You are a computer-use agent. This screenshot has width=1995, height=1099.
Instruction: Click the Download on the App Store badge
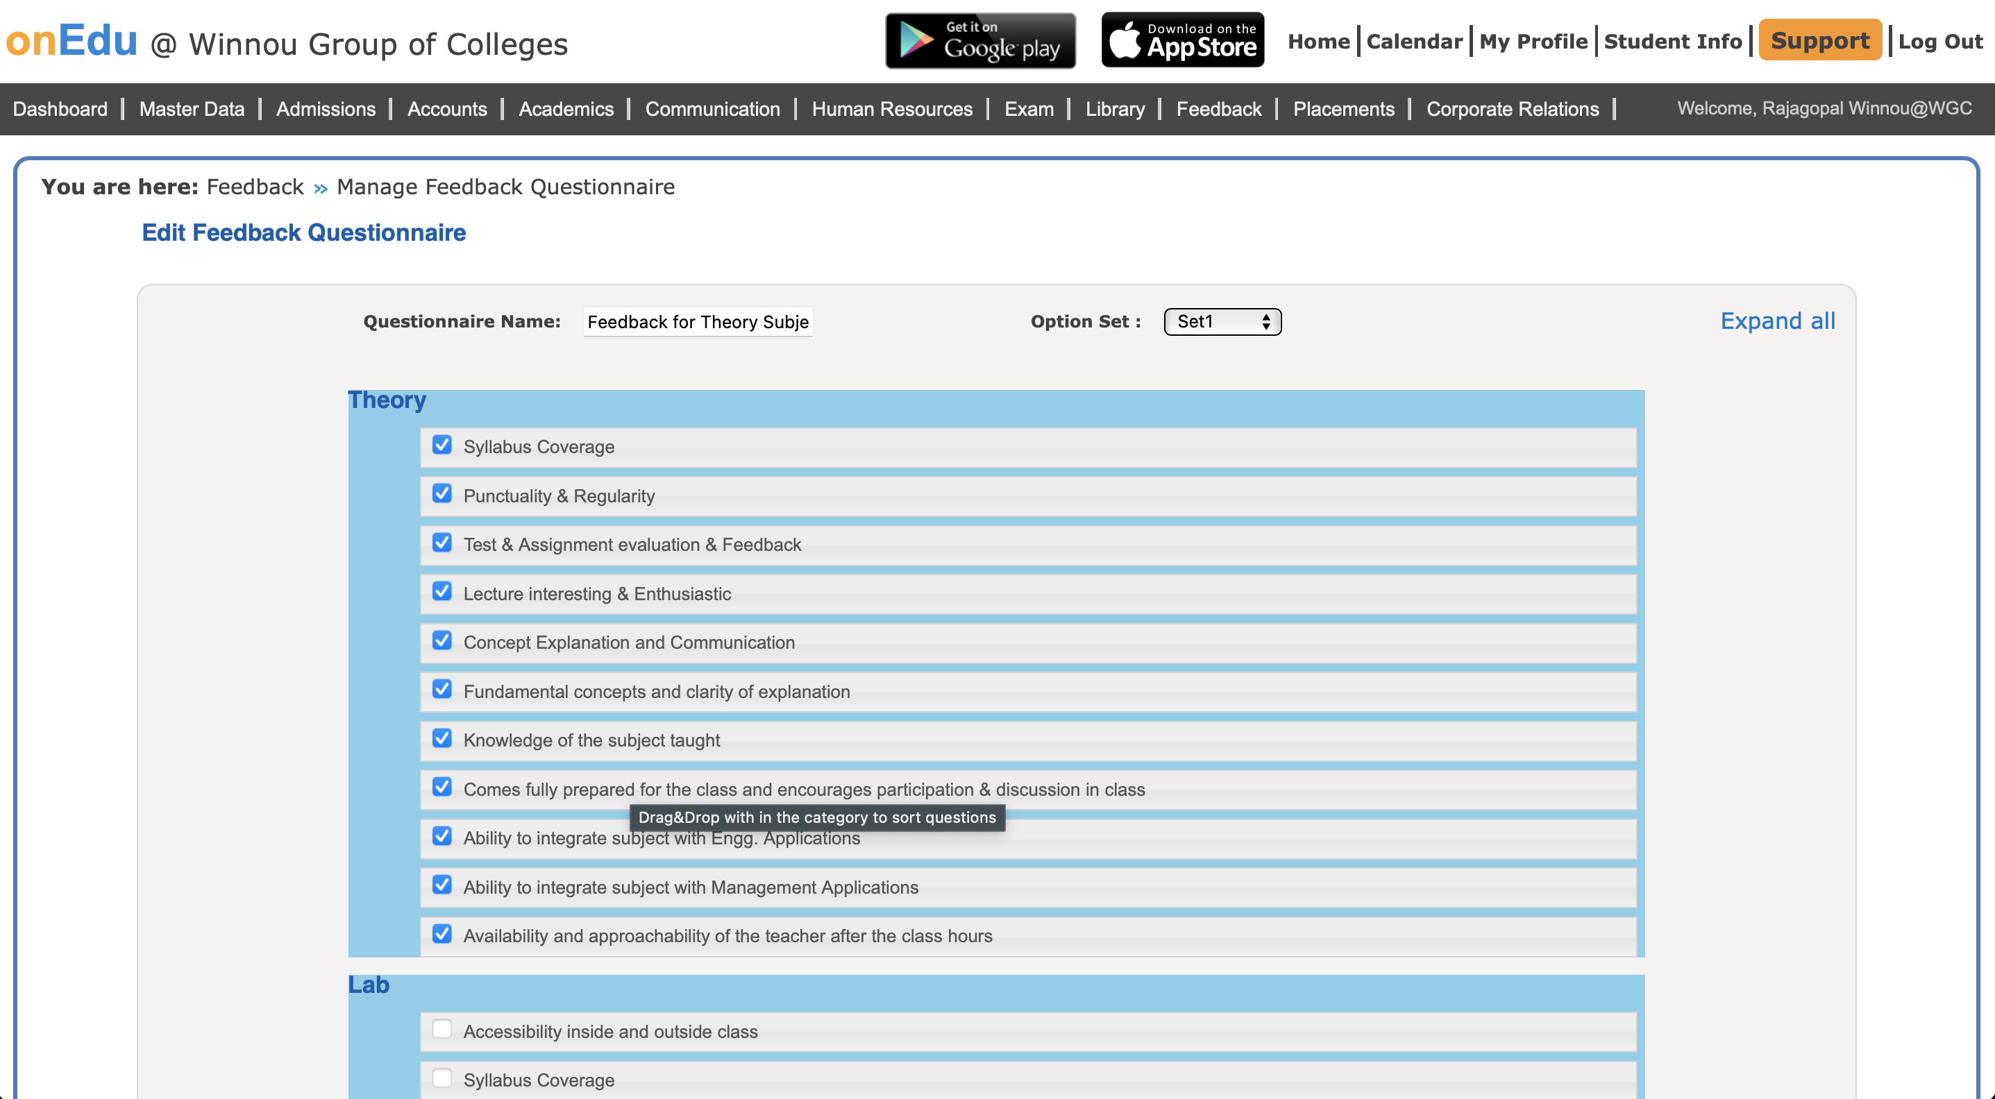tap(1182, 40)
